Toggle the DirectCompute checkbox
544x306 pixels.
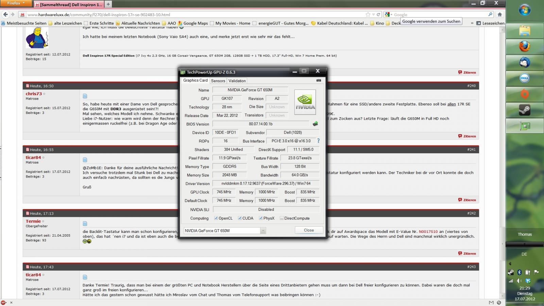(x=282, y=218)
